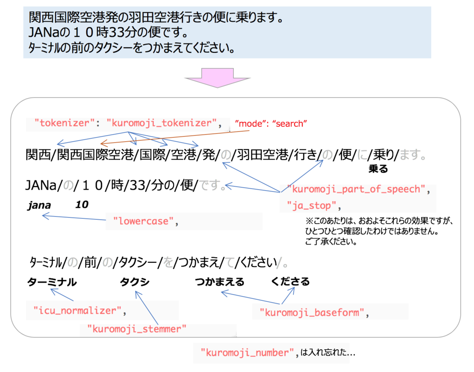
Task: Click the bold base form 乗る
Action: point(378,168)
